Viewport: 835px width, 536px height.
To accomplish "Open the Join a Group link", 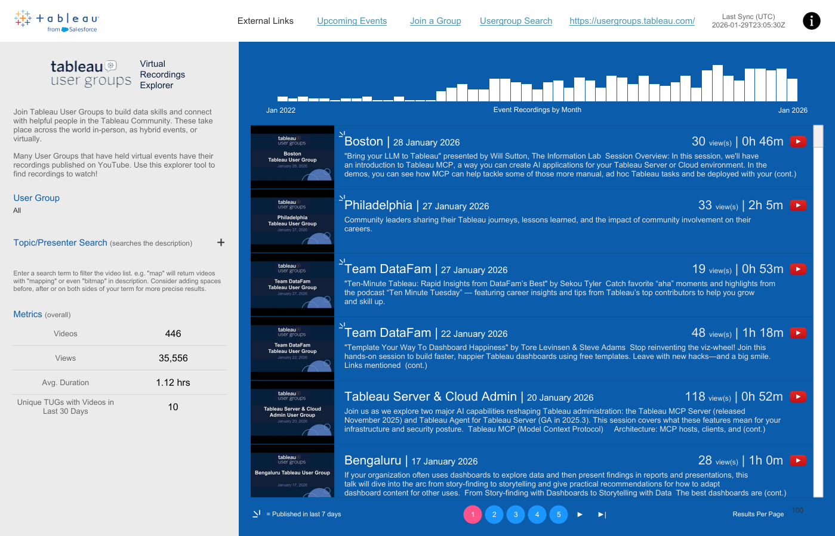I will click(435, 21).
